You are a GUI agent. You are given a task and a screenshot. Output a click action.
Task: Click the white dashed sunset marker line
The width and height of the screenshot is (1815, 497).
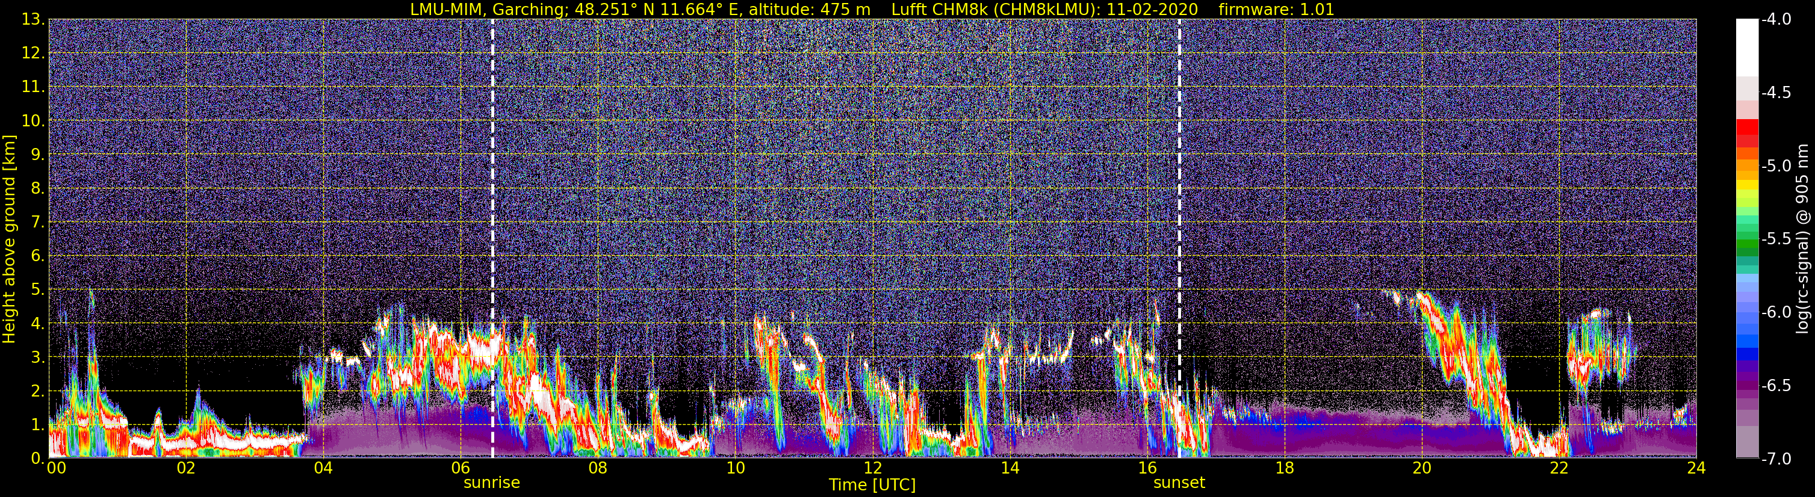coord(1179,239)
